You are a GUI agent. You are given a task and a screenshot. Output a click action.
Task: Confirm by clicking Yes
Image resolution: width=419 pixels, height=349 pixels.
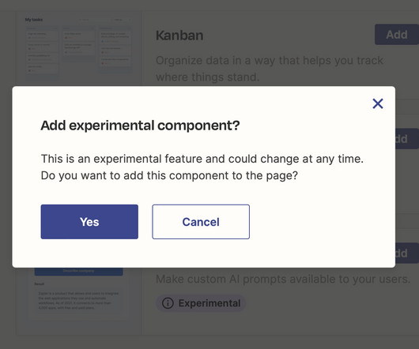[x=89, y=222]
